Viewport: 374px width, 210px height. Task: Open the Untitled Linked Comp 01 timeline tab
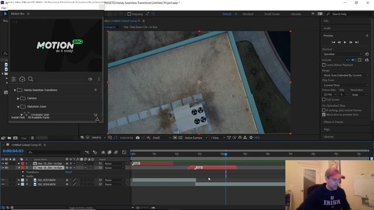pyautogui.click(x=26, y=145)
